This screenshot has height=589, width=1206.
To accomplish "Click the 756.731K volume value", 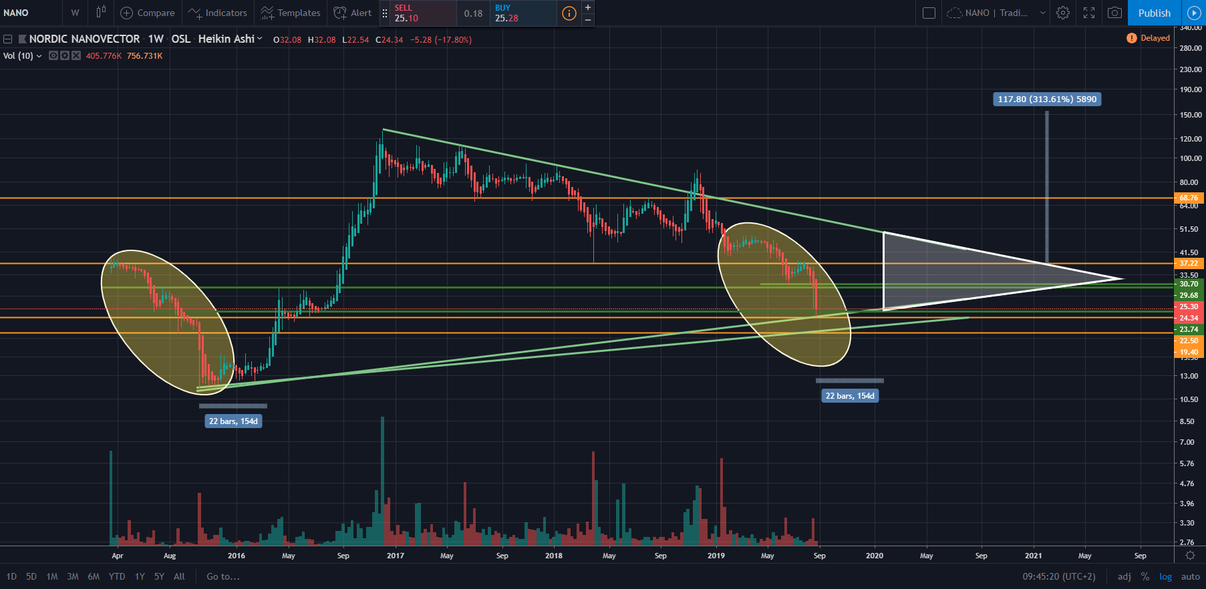I will [145, 55].
